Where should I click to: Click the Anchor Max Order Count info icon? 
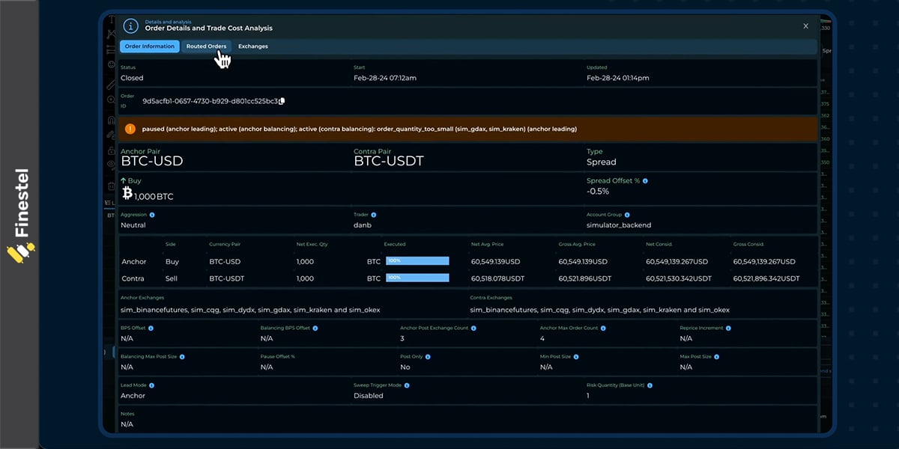[x=602, y=328]
